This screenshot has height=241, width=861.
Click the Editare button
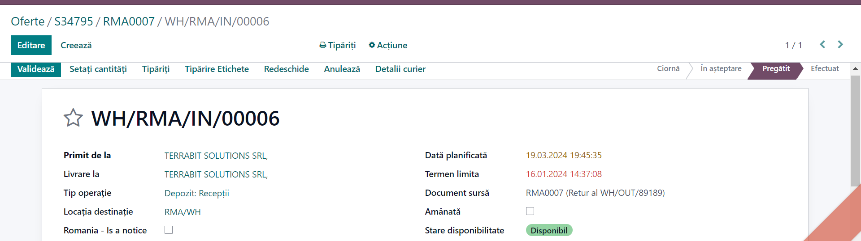click(x=31, y=45)
